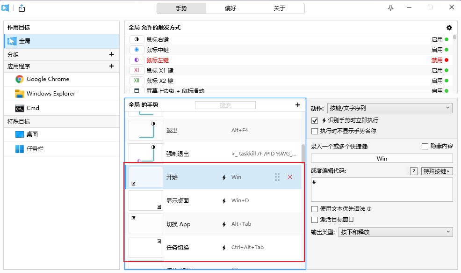Click the info icon next to 使用文本优先语法
The height and width of the screenshot is (273, 461).
click(x=369, y=209)
